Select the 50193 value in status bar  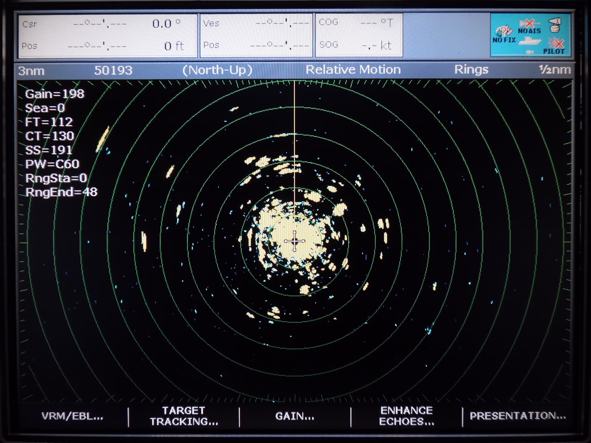click(x=113, y=70)
